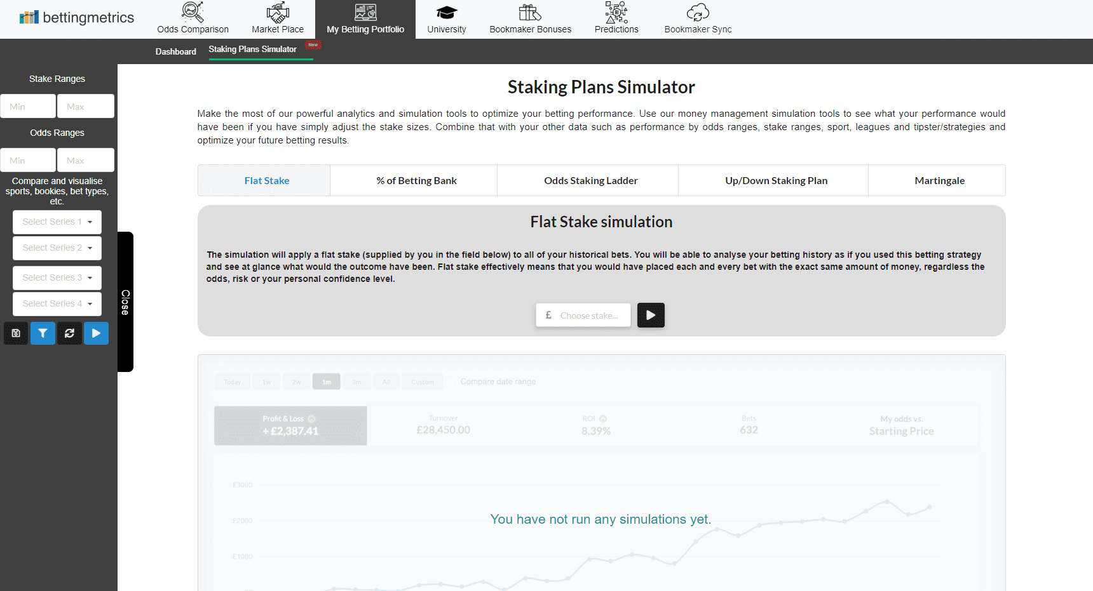Click the refresh arrows button in the sidebar
The height and width of the screenshot is (591, 1093).
point(69,333)
